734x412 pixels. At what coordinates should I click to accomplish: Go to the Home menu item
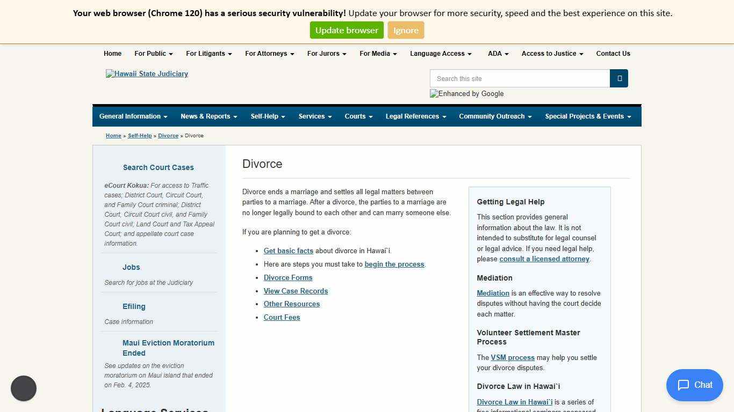point(112,54)
